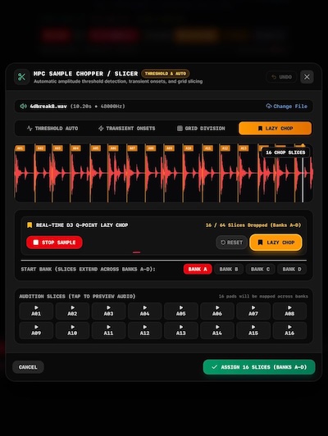Screen dimensions: 328x436
Task: Audition slice pad A13
Action: coord(181,330)
